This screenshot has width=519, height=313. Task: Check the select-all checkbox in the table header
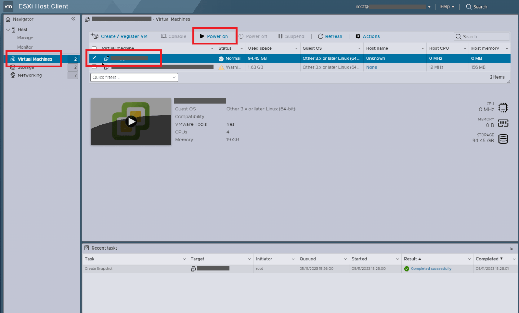click(94, 48)
